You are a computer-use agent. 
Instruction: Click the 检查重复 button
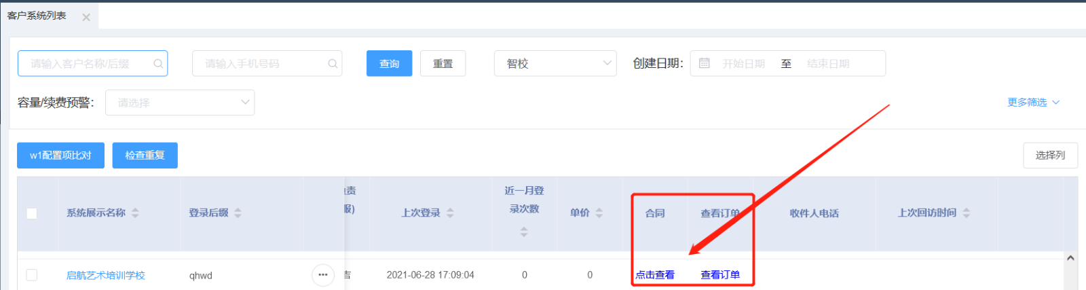pyautogui.click(x=145, y=155)
